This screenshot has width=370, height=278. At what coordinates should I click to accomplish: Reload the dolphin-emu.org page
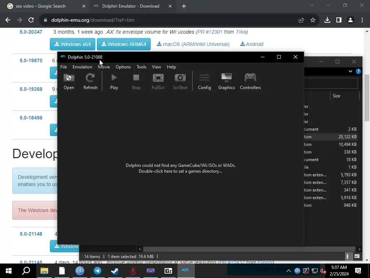pyautogui.click(x=31, y=20)
